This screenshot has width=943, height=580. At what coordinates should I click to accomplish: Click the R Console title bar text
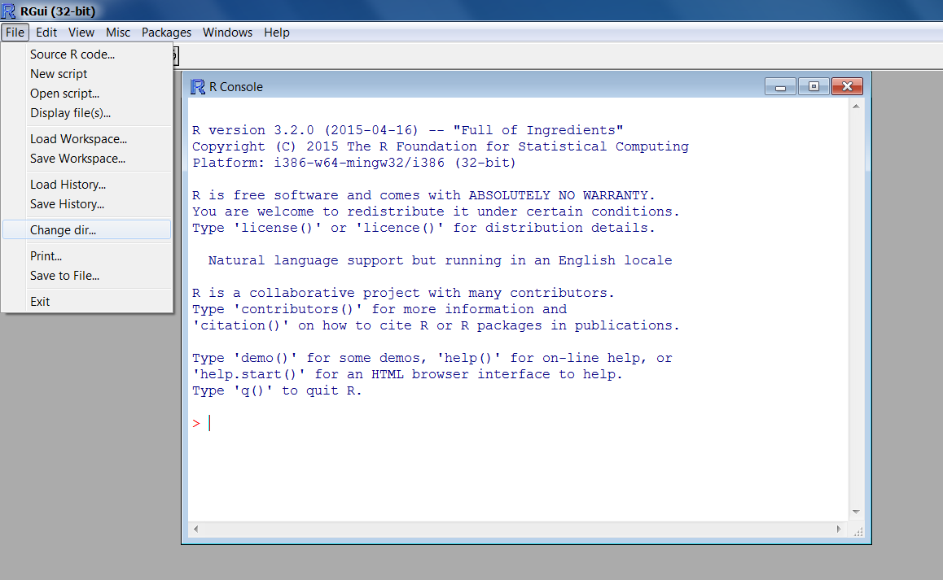[236, 86]
